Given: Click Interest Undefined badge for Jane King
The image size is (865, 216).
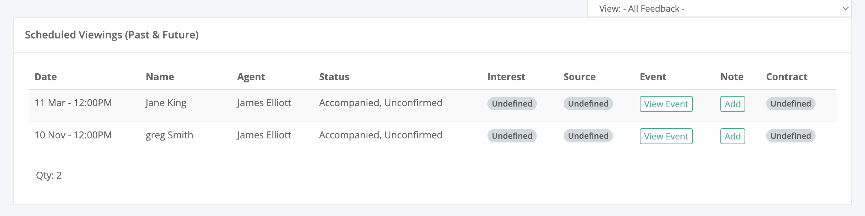Looking at the screenshot, I should (512, 104).
